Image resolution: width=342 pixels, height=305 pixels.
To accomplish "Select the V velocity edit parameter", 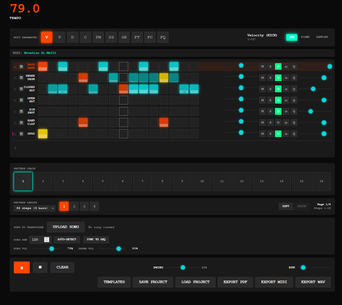I will pos(47,37).
